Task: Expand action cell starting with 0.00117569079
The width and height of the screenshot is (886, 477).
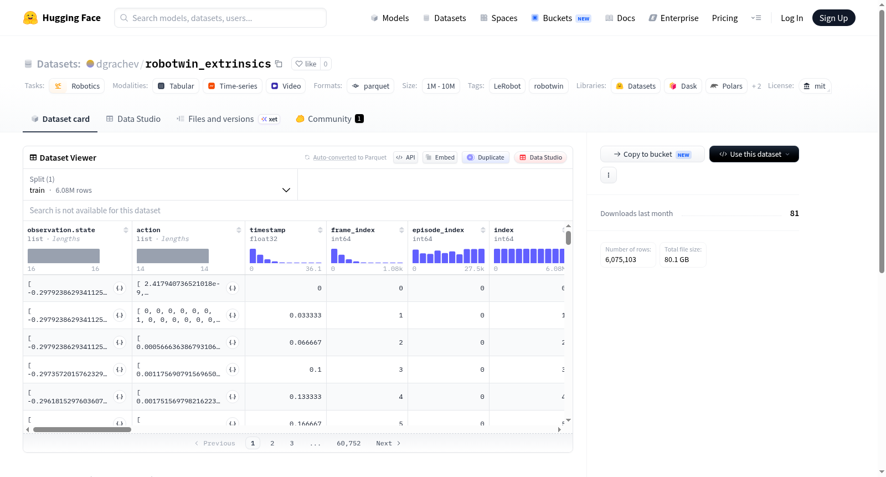Action: click(x=233, y=370)
